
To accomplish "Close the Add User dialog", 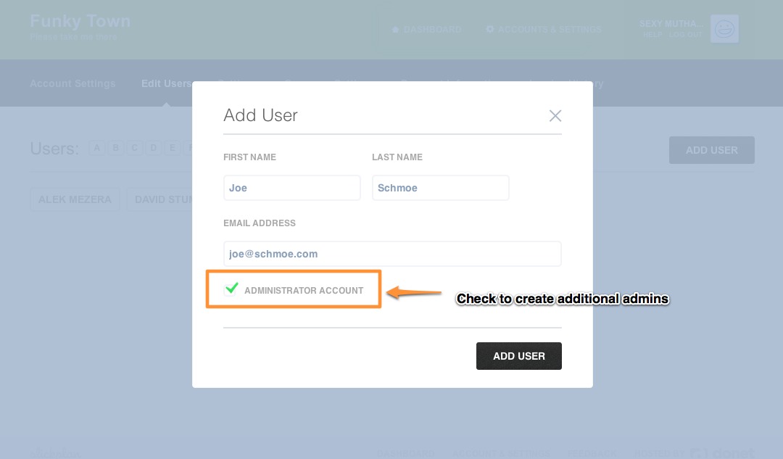I will 555,115.
